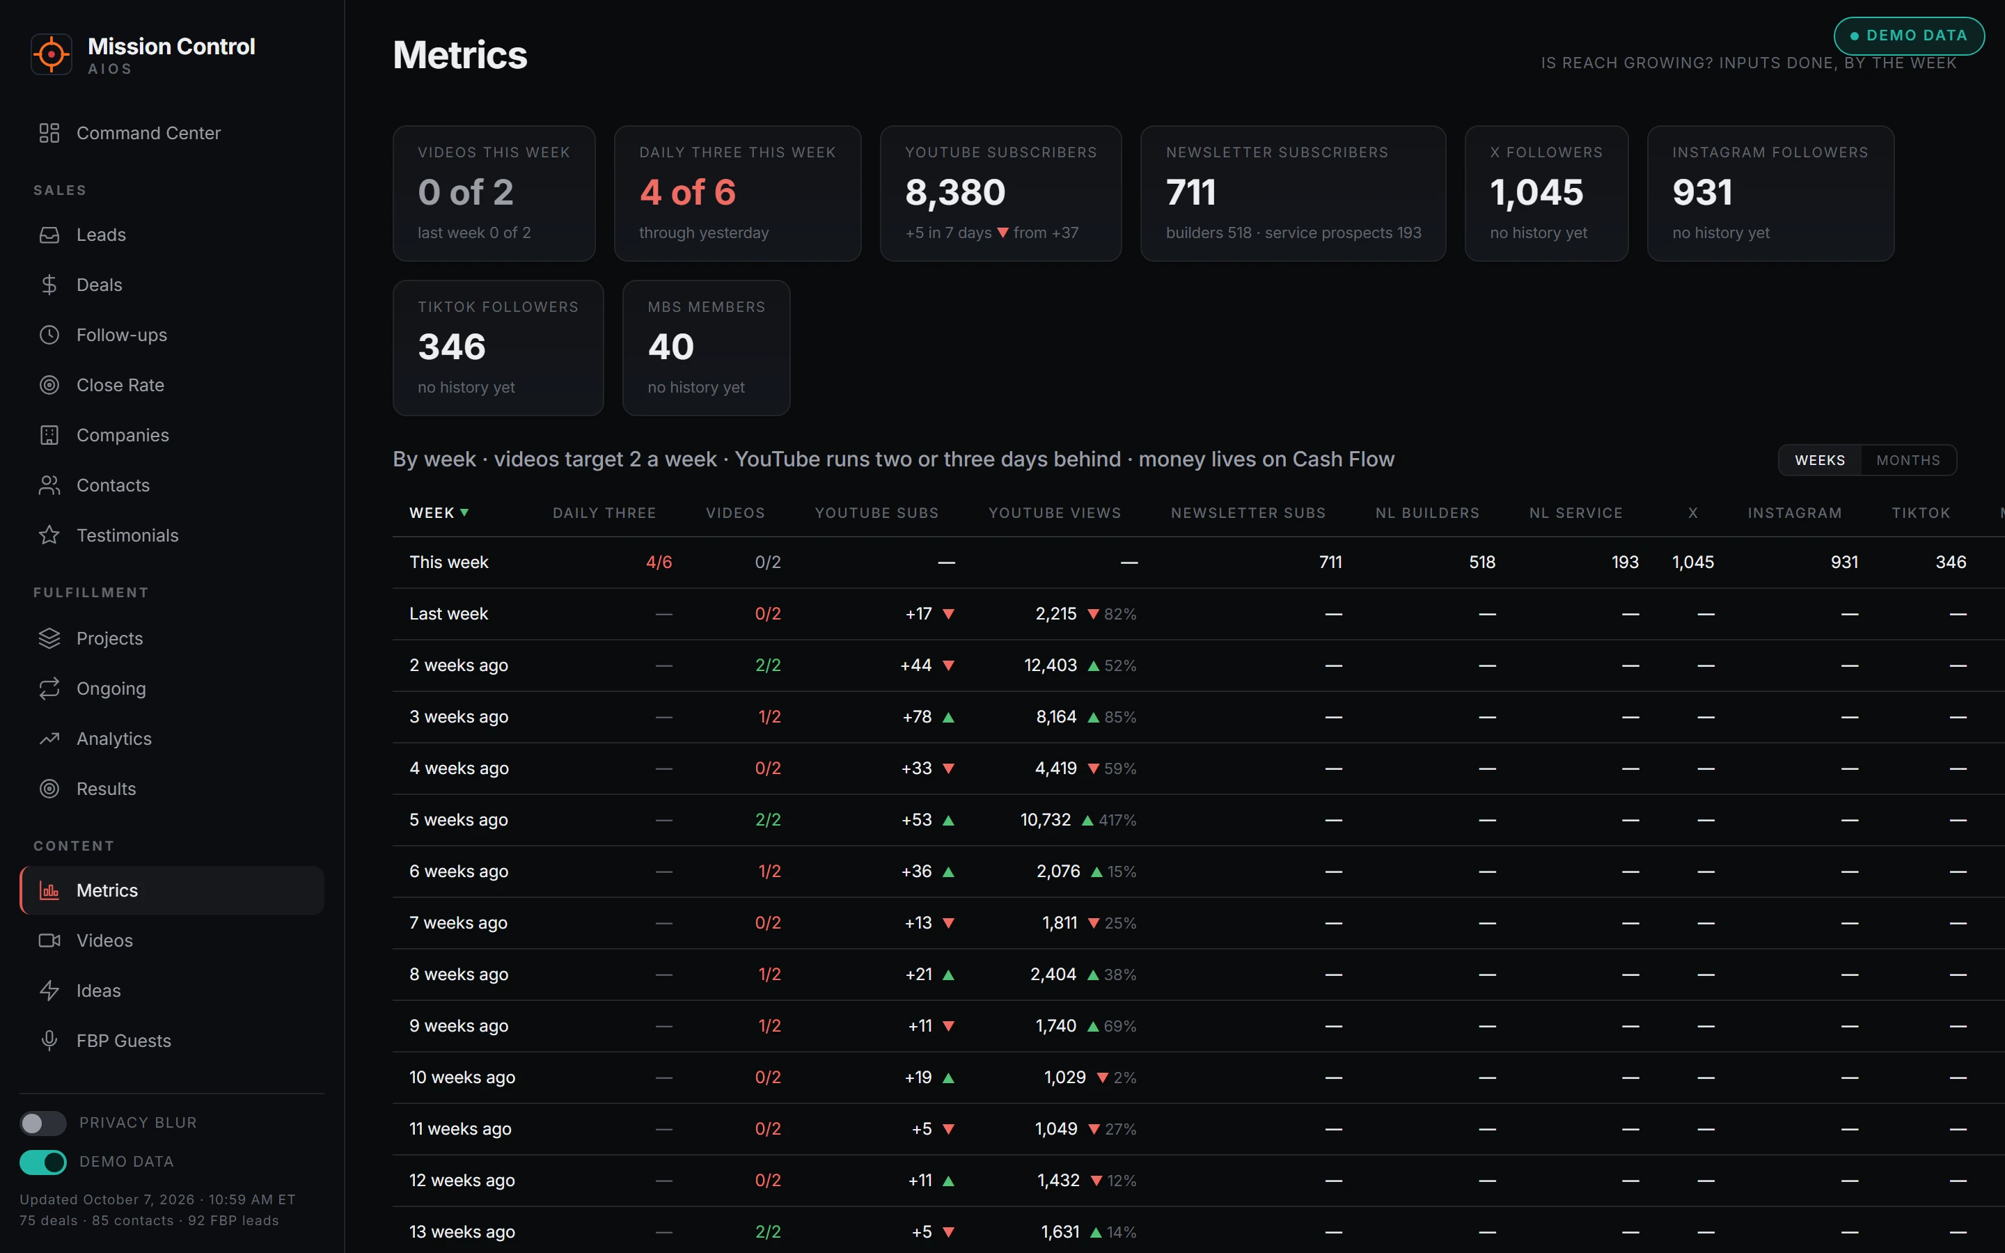Click the FBP Guests microphone icon
The height and width of the screenshot is (1253, 2005).
[49, 1041]
